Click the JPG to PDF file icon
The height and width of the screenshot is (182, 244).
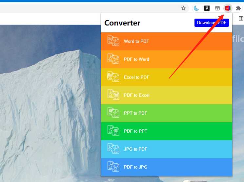tap(113, 149)
